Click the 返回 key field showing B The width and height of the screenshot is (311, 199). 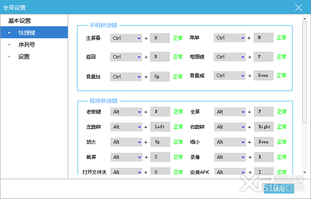pyautogui.click(x=160, y=56)
